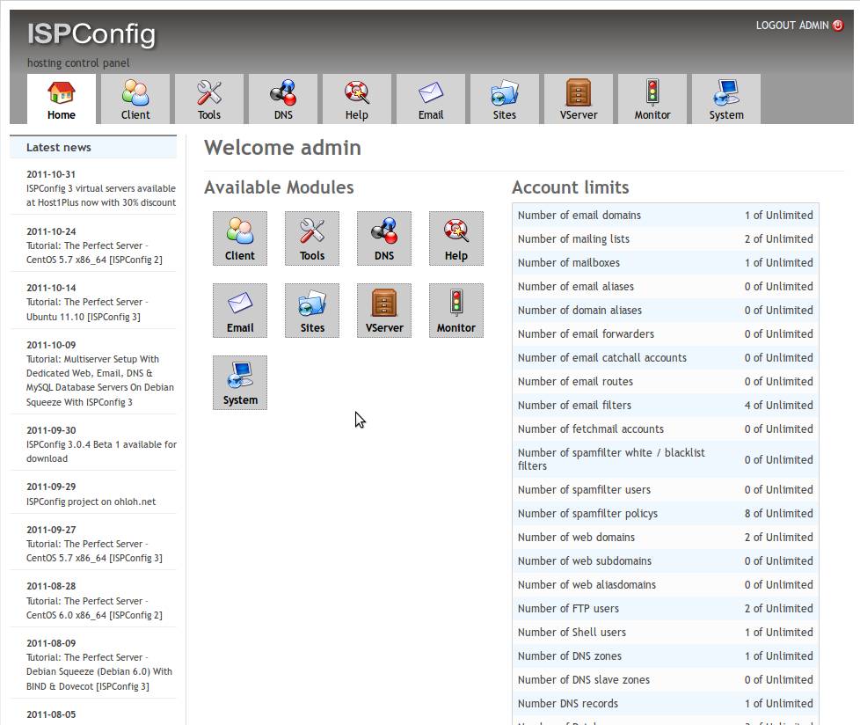Click the Number of FTP users row
860x725 pixels.
click(x=666, y=609)
